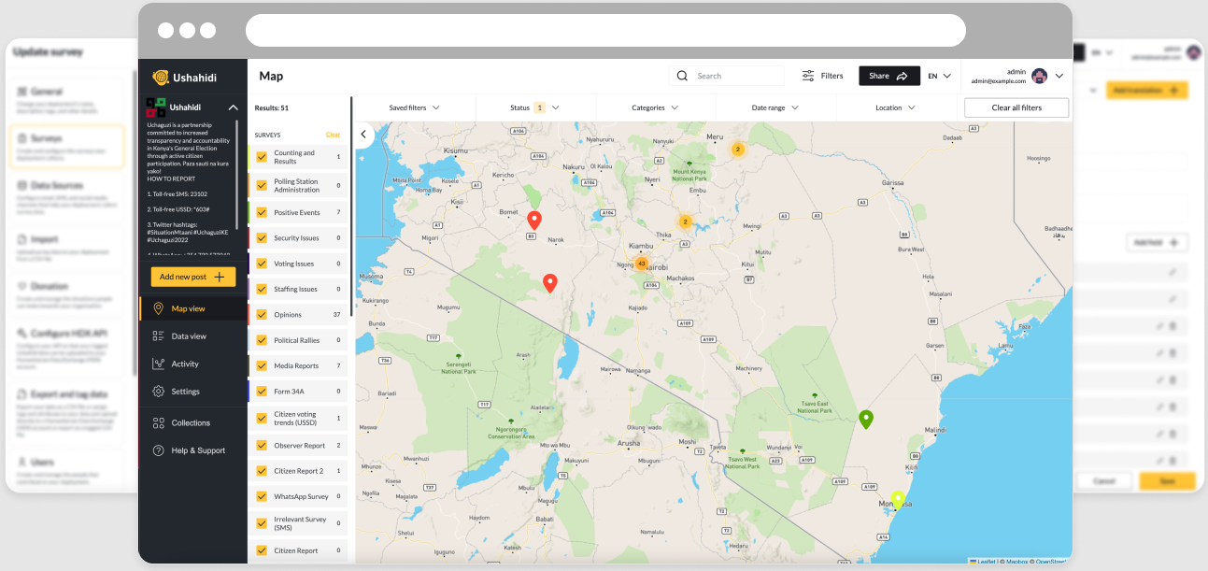Click the Help & Support question icon
The height and width of the screenshot is (571, 1208).
pos(159,450)
